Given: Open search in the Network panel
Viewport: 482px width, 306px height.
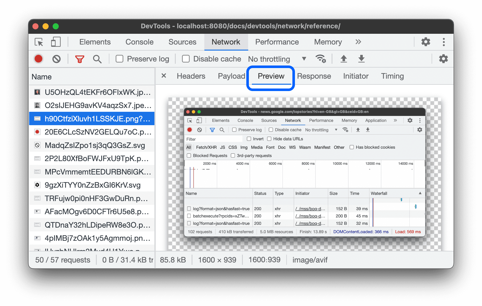Looking at the screenshot, I should point(97,59).
